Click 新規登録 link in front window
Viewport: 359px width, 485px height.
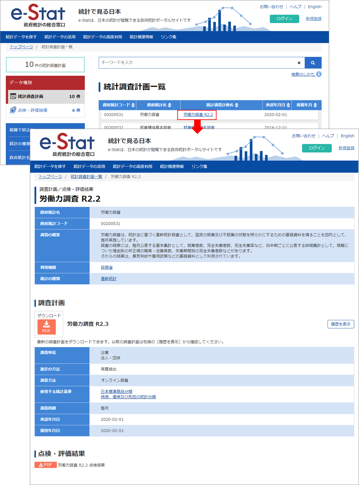(x=347, y=148)
